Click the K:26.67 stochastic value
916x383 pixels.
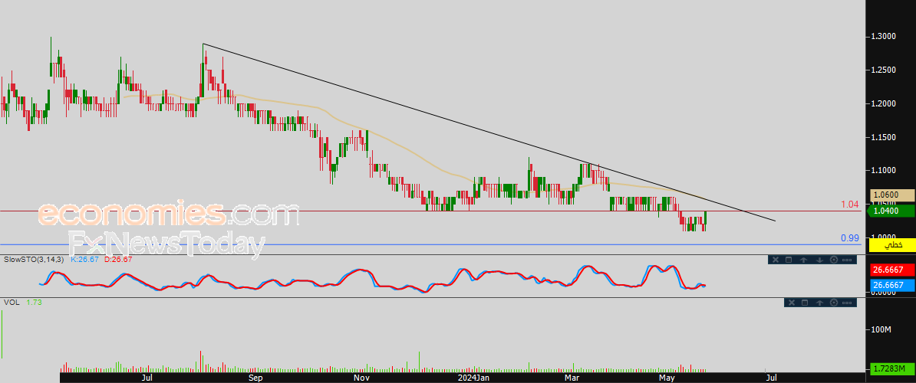coord(84,259)
